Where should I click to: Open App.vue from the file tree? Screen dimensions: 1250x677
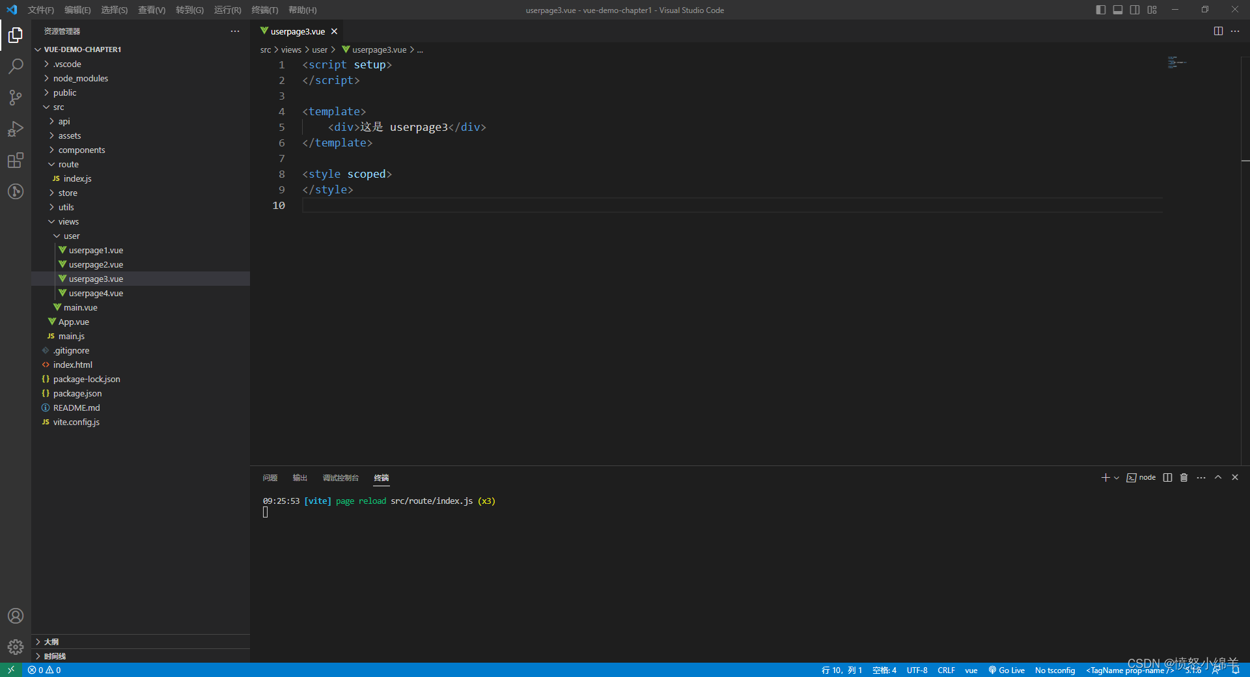tap(141, 322)
